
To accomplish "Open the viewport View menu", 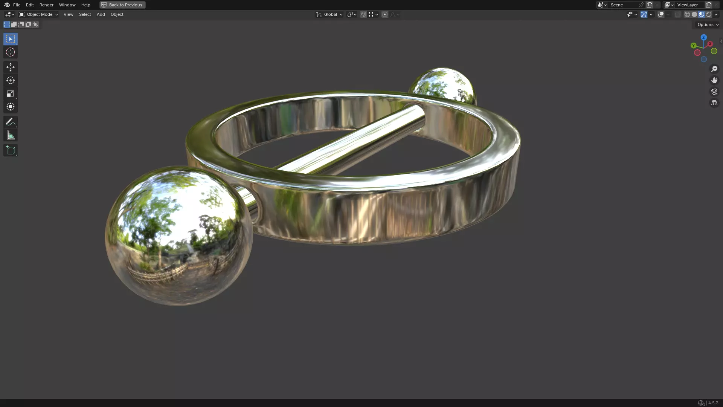I will click(x=69, y=14).
